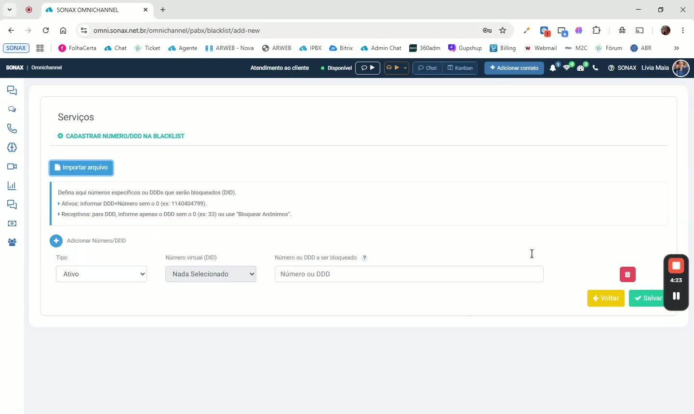Viewport: 694px width, 414px height.
Task: Click the blue plus Adicionar Número/DDD icon
Action: point(56,241)
